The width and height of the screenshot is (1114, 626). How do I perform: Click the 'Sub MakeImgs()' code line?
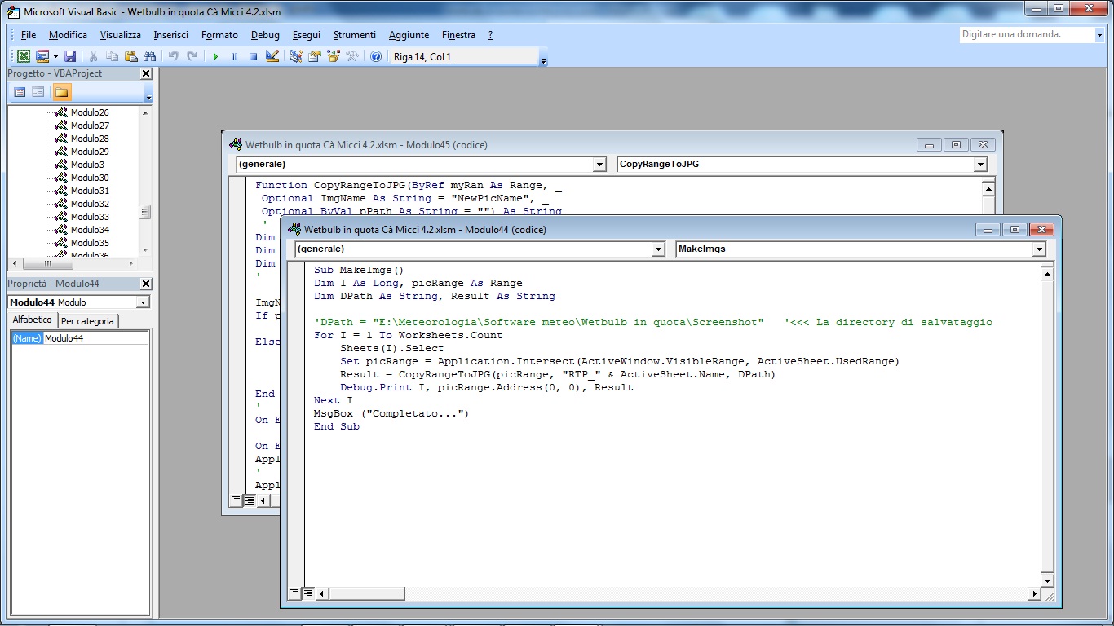359,270
